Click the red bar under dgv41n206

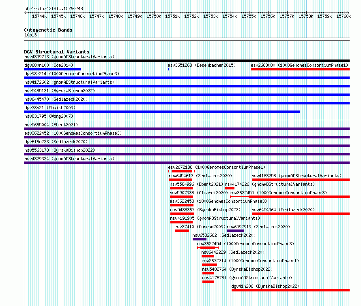290,290
